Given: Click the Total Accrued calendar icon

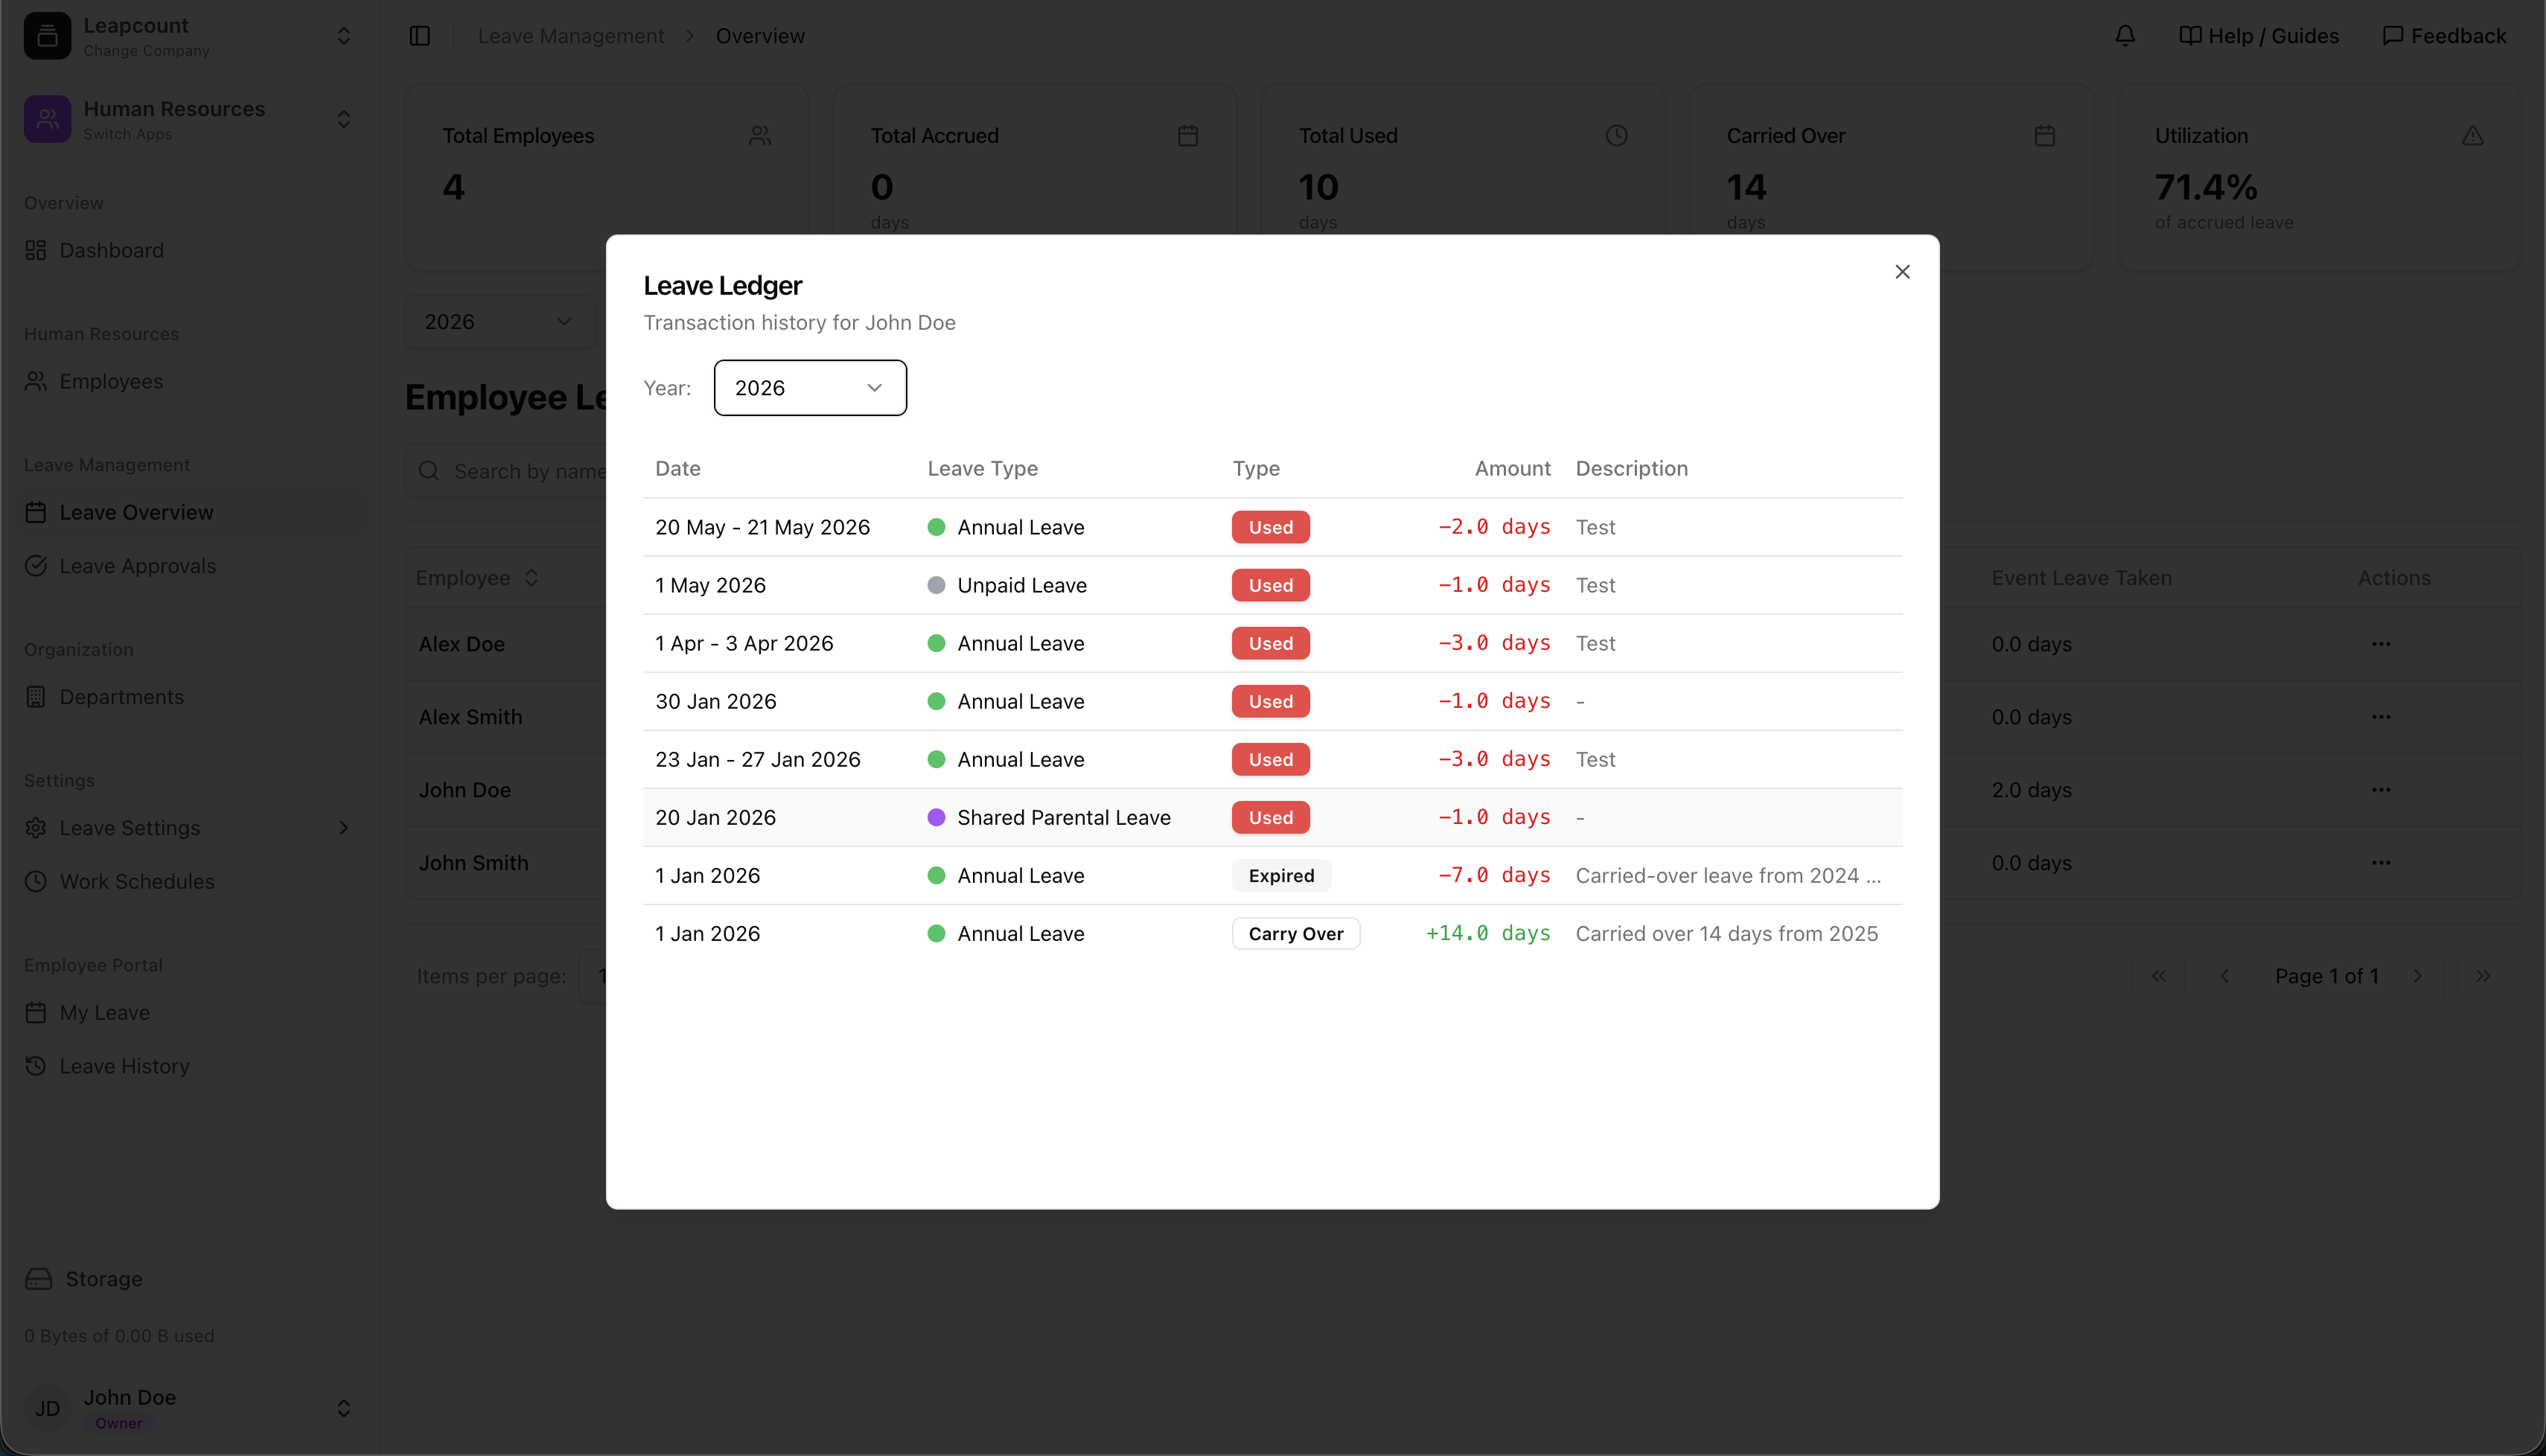Looking at the screenshot, I should click(1188, 135).
